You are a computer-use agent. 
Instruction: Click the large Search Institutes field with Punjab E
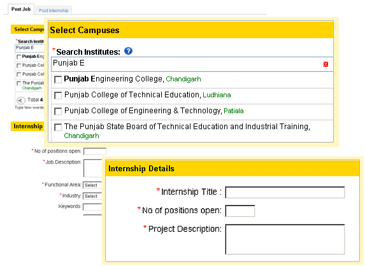click(x=192, y=64)
